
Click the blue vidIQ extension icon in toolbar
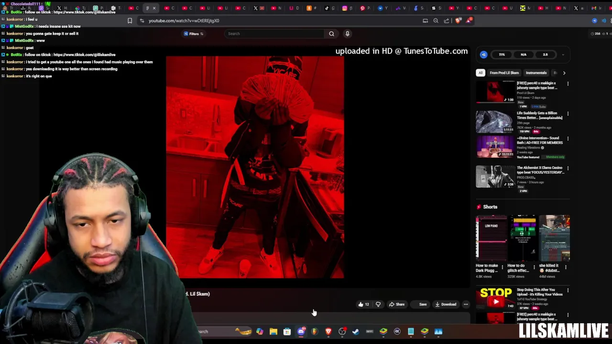[x=594, y=21]
